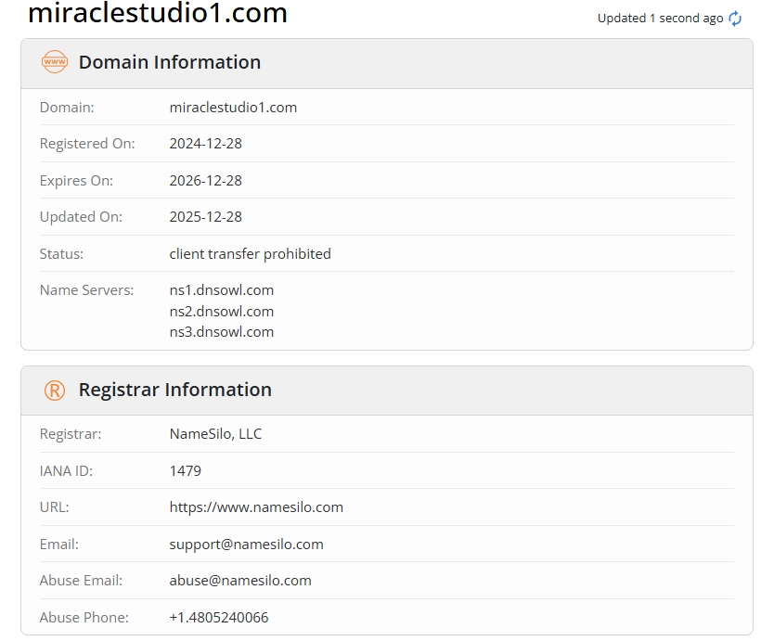The width and height of the screenshot is (761, 641).
Task: Click the registrar name NameSilo, LLC
Action: [215, 434]
